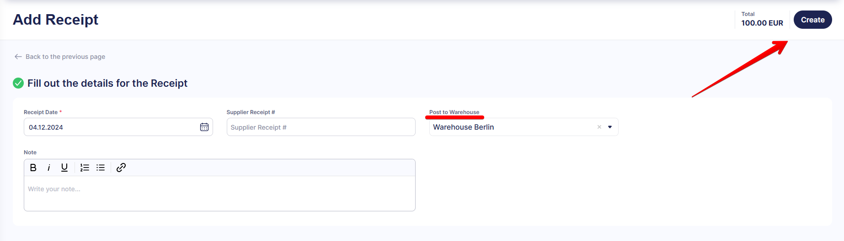
Task: Click the green checkmark step icon
Action: pyautogui.click(x=18, y=83)
